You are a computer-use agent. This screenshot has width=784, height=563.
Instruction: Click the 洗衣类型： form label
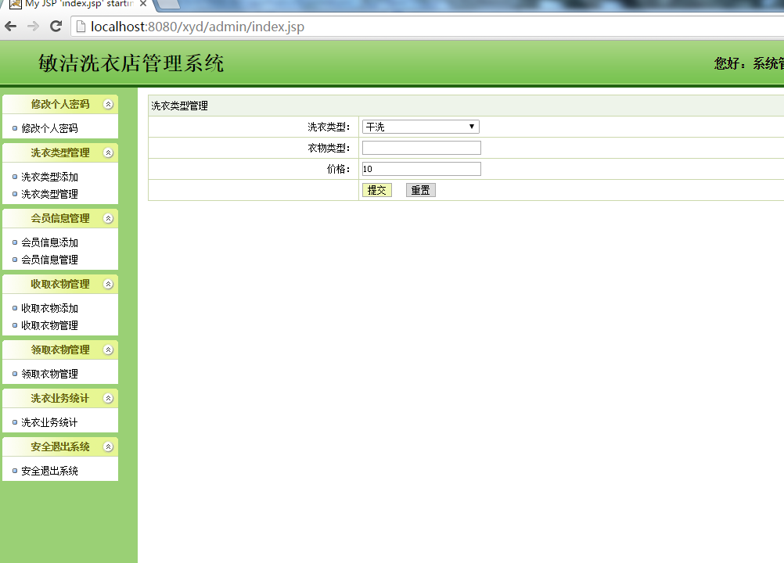329,127
